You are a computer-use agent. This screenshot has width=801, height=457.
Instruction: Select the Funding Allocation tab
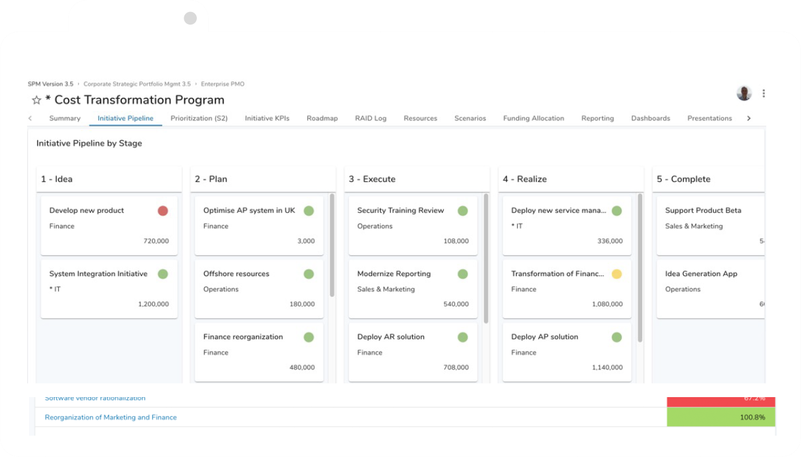tap(533, 119)
